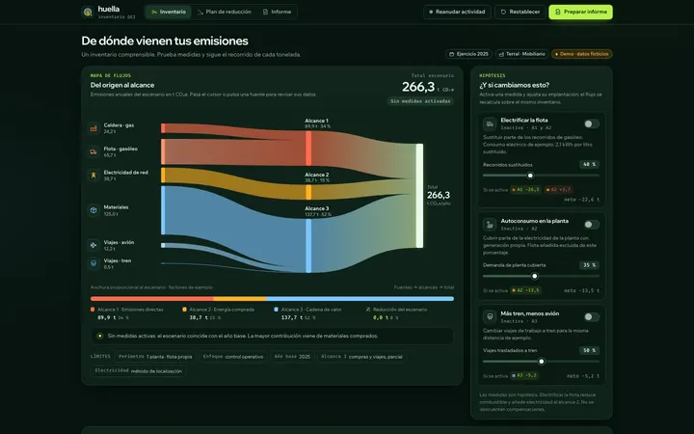The width and height of the screenshot is (694, 434).
Task: Click the 50 % value of Viajes trasladados
Action: point(589,350)
